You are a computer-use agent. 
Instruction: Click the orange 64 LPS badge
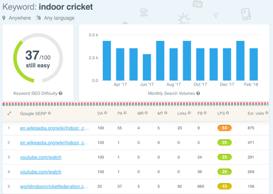pyautogui.click(x=224, y=128)
